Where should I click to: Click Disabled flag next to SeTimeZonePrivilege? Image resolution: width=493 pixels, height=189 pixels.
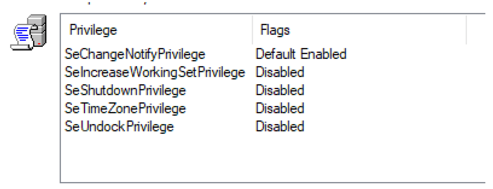[280, 108]
